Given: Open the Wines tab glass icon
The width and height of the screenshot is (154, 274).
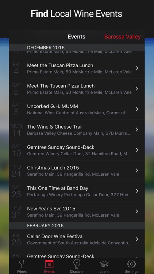Looking at the screenshot, I should (22, 264).
